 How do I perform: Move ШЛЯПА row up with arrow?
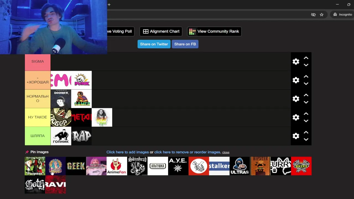pos(306,132)
